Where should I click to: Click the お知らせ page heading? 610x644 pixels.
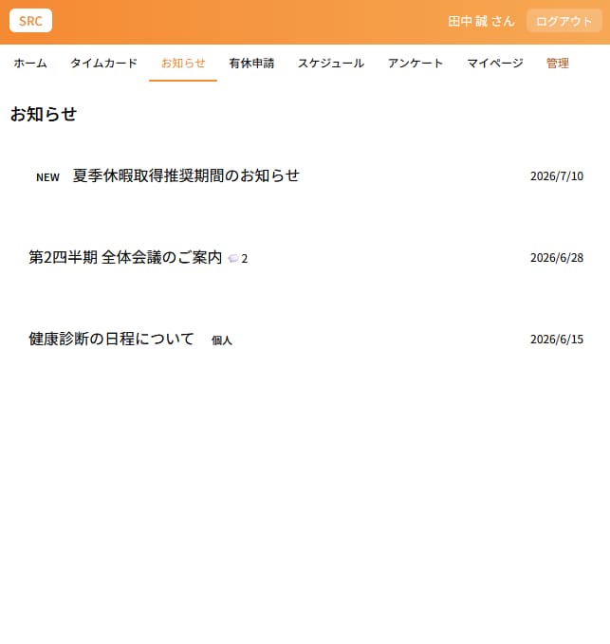coord(44,114)
